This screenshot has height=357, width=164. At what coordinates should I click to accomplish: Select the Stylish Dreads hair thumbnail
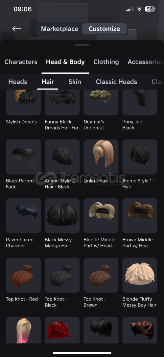coord(23,102)
